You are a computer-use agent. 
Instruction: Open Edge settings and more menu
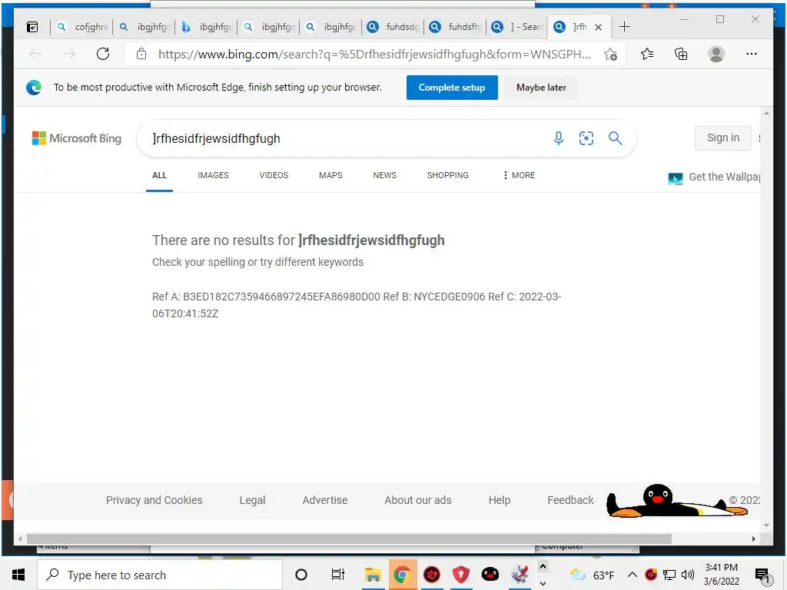(x=752, y=55)
